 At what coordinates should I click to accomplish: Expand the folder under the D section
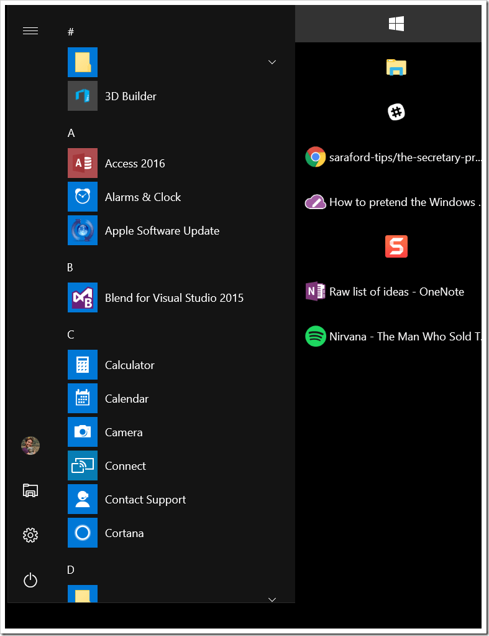tap(271, 599)
